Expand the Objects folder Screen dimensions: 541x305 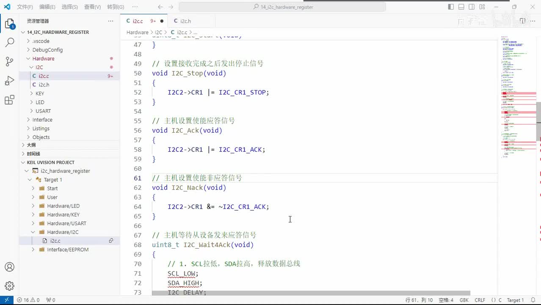pos(41,137)
